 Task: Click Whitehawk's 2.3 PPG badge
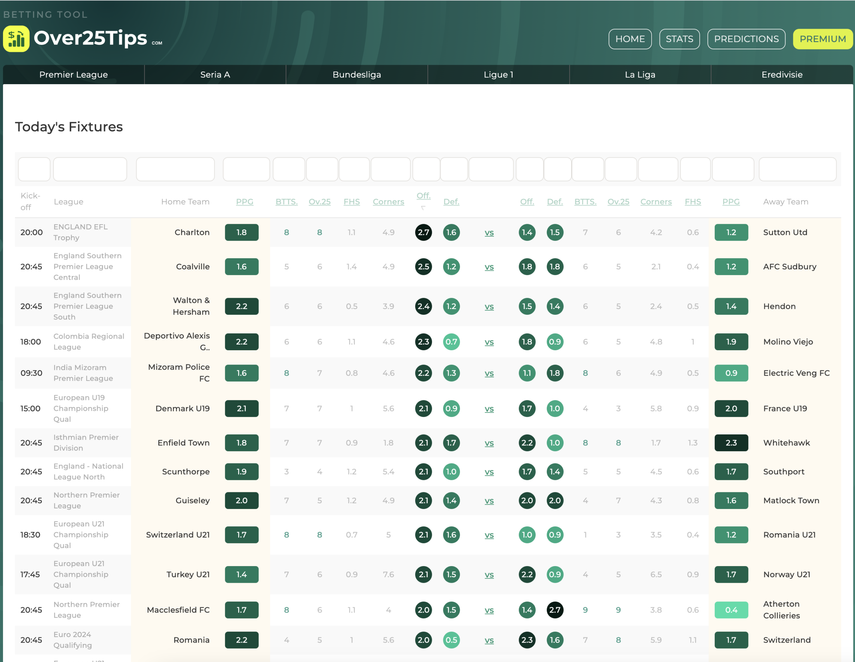click(x=731, y=443)
